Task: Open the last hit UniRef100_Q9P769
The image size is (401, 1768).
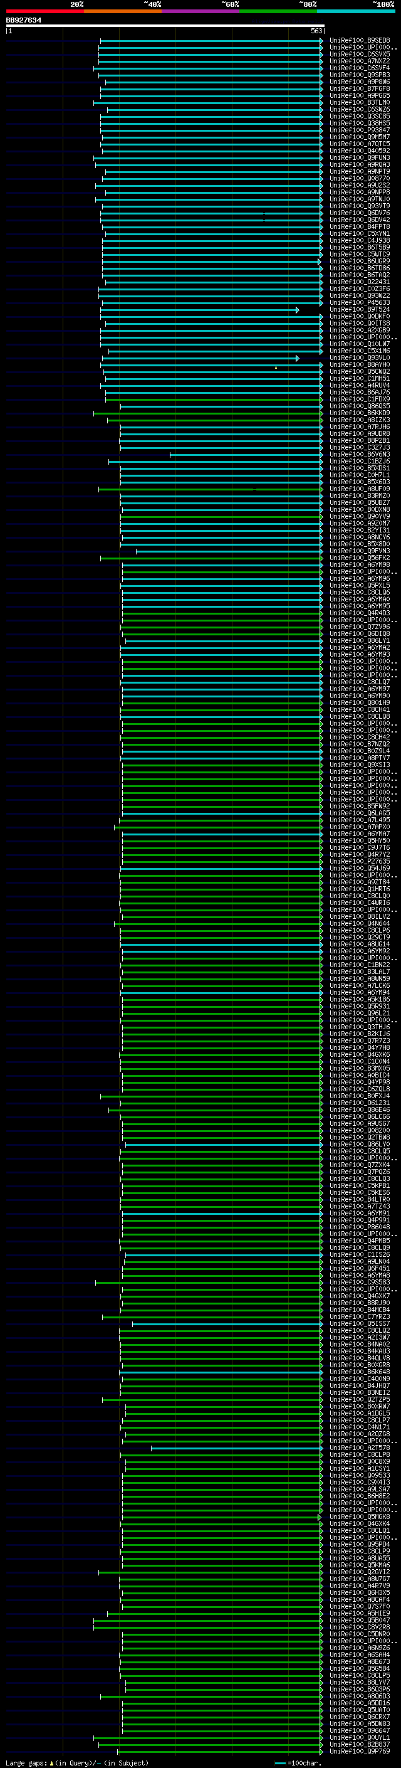Action: point(359,1752)
